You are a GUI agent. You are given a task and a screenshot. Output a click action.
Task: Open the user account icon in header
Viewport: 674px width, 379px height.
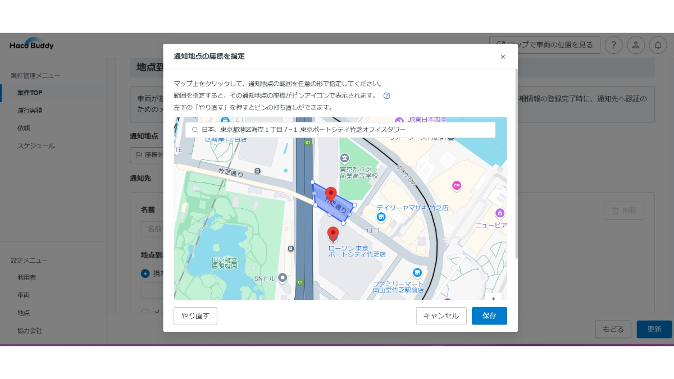(x=636, y=45)
